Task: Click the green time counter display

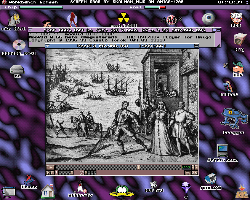Action: (186, 167)
